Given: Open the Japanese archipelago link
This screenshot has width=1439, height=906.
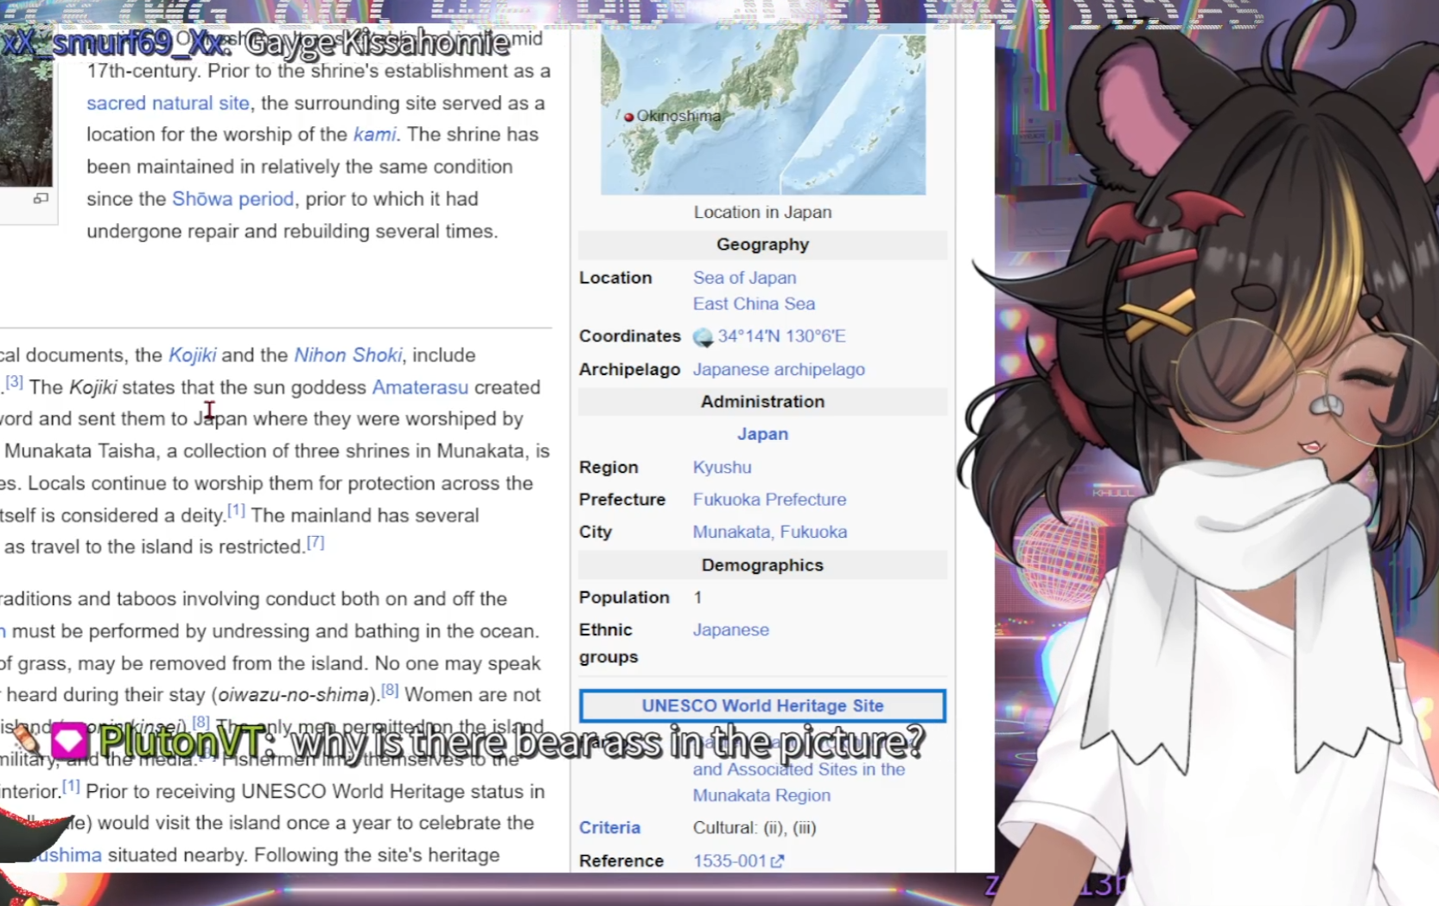Looking at the screenshot, I should pos(779,369).
